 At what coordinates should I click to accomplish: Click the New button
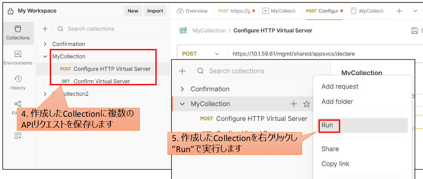(x=133, y=11)
